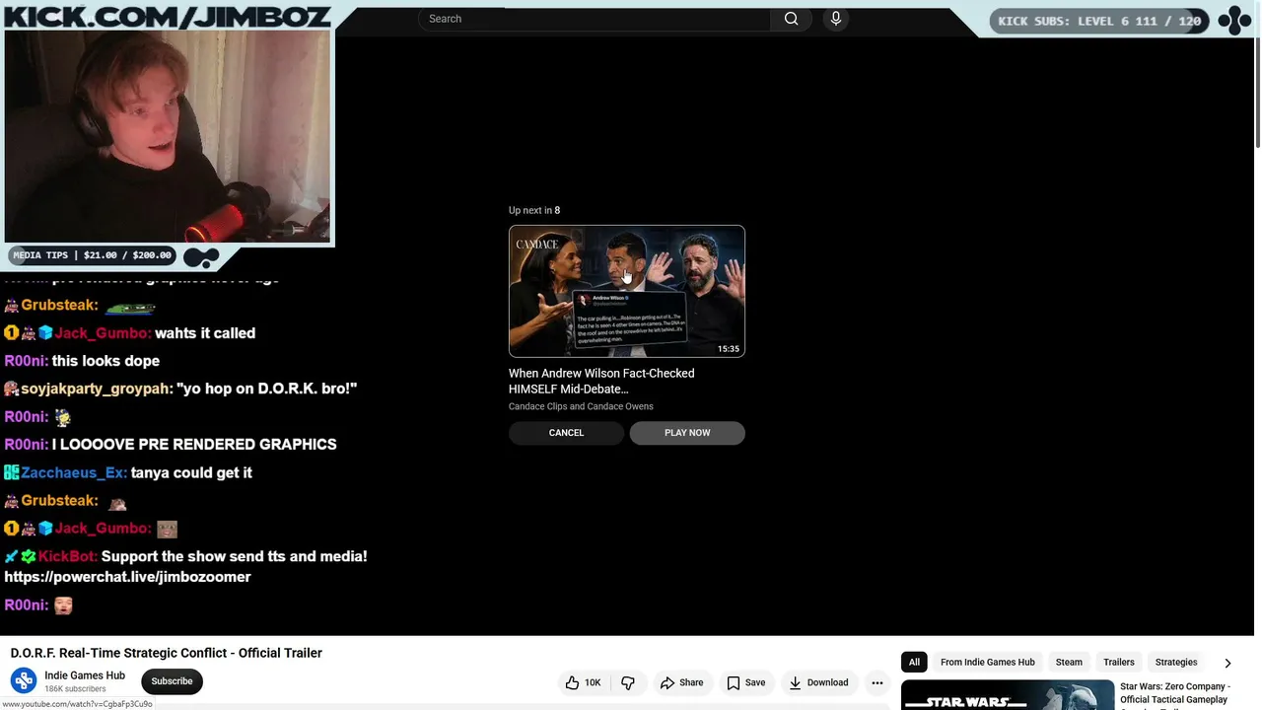
Task: Save the video to a playlist
Action: [x=746, y=682]
